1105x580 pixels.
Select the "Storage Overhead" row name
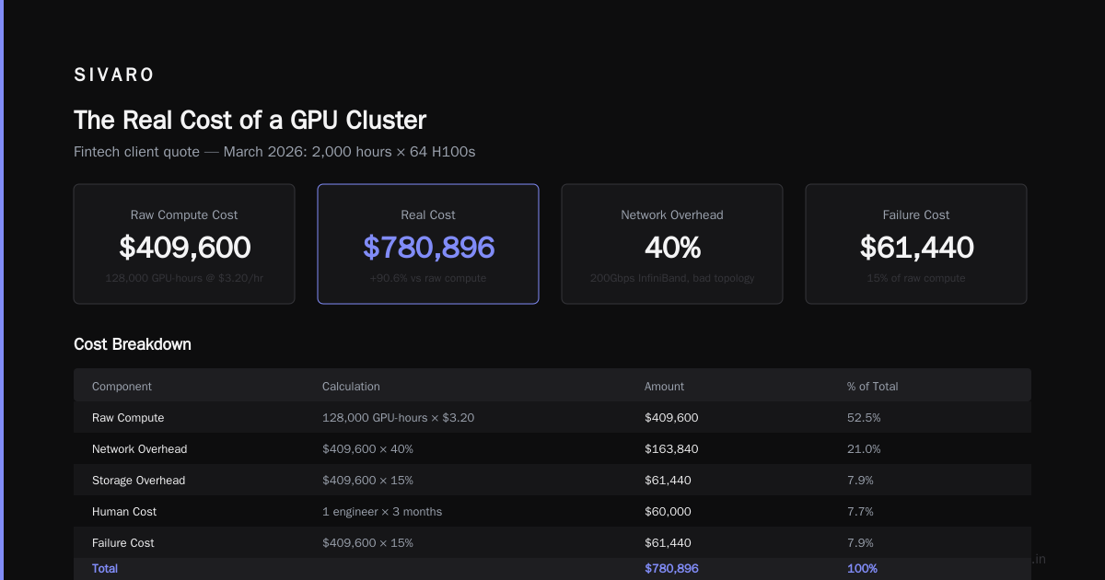(138, 481)
